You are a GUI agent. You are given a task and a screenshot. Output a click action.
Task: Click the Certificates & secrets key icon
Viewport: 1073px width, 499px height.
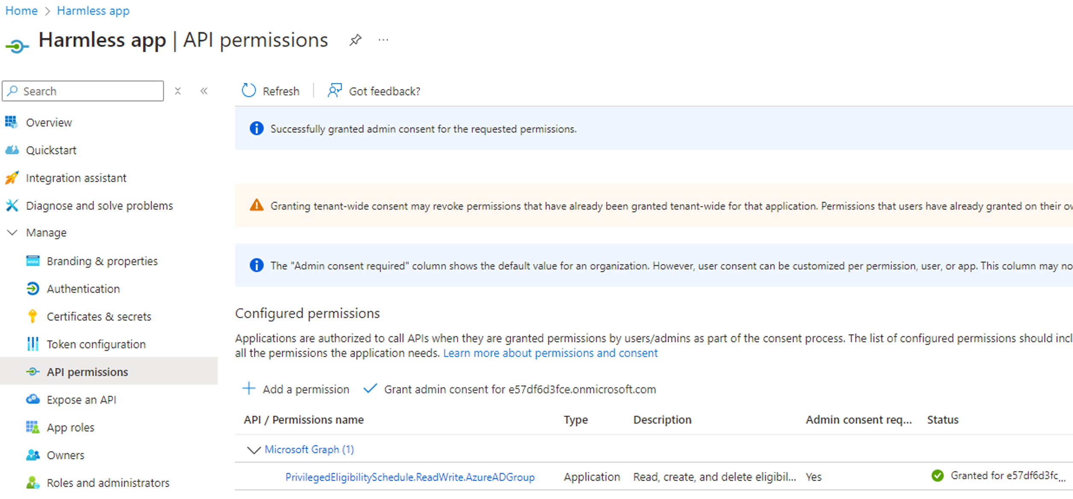click(32, 316)
